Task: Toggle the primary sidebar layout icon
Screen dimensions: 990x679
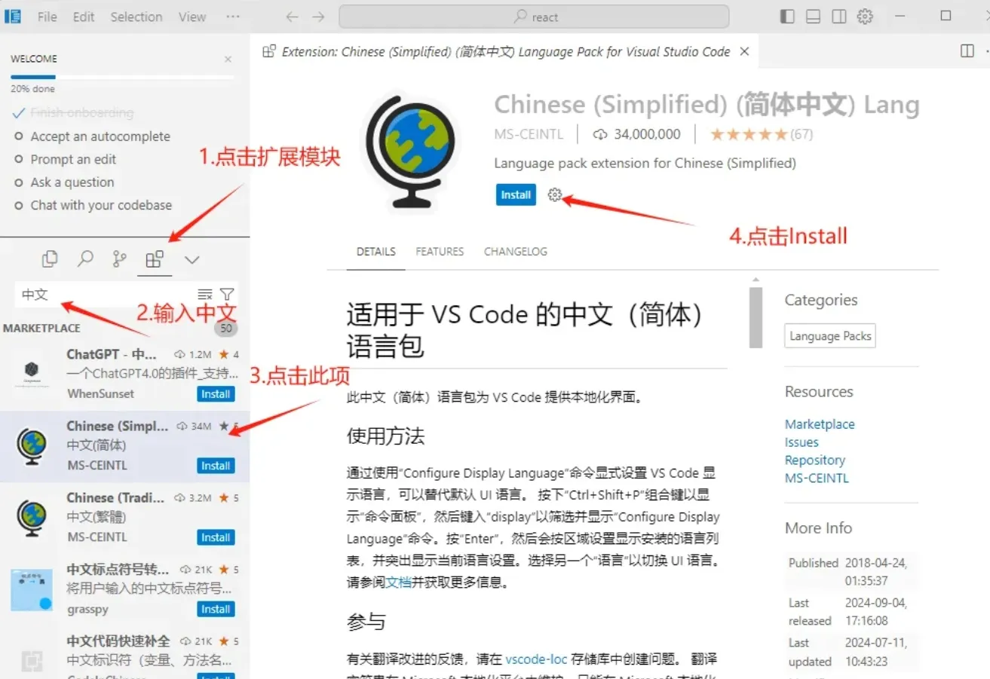Action: [787, 17]
